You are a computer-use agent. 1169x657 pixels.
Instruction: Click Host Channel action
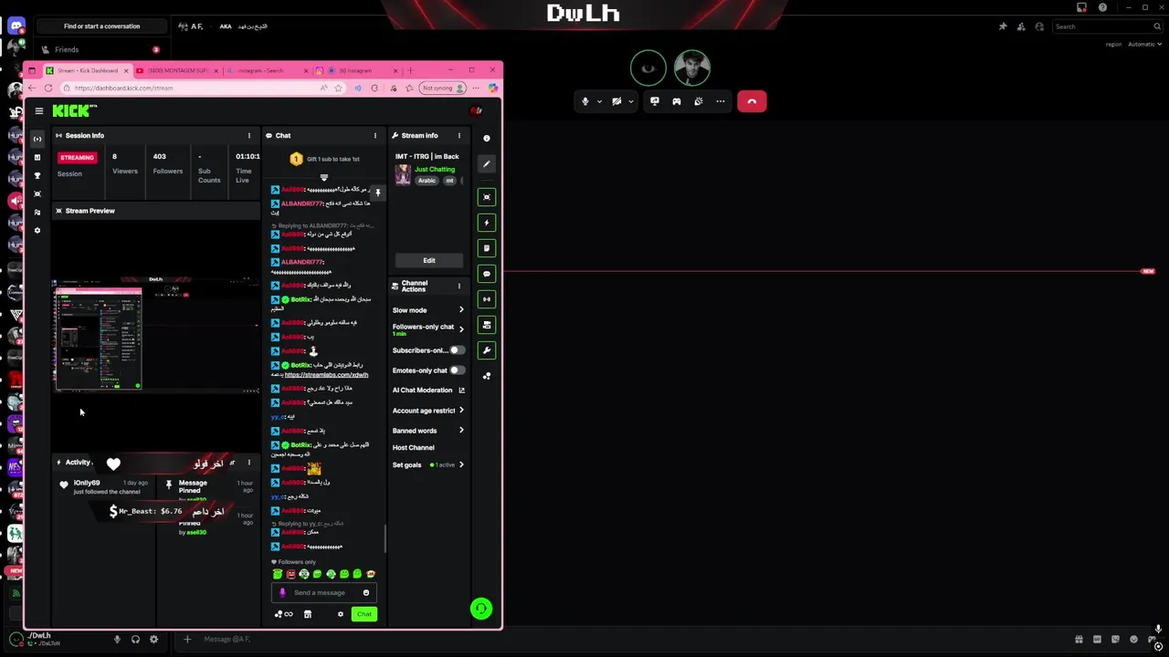click(x=414, y=448)
